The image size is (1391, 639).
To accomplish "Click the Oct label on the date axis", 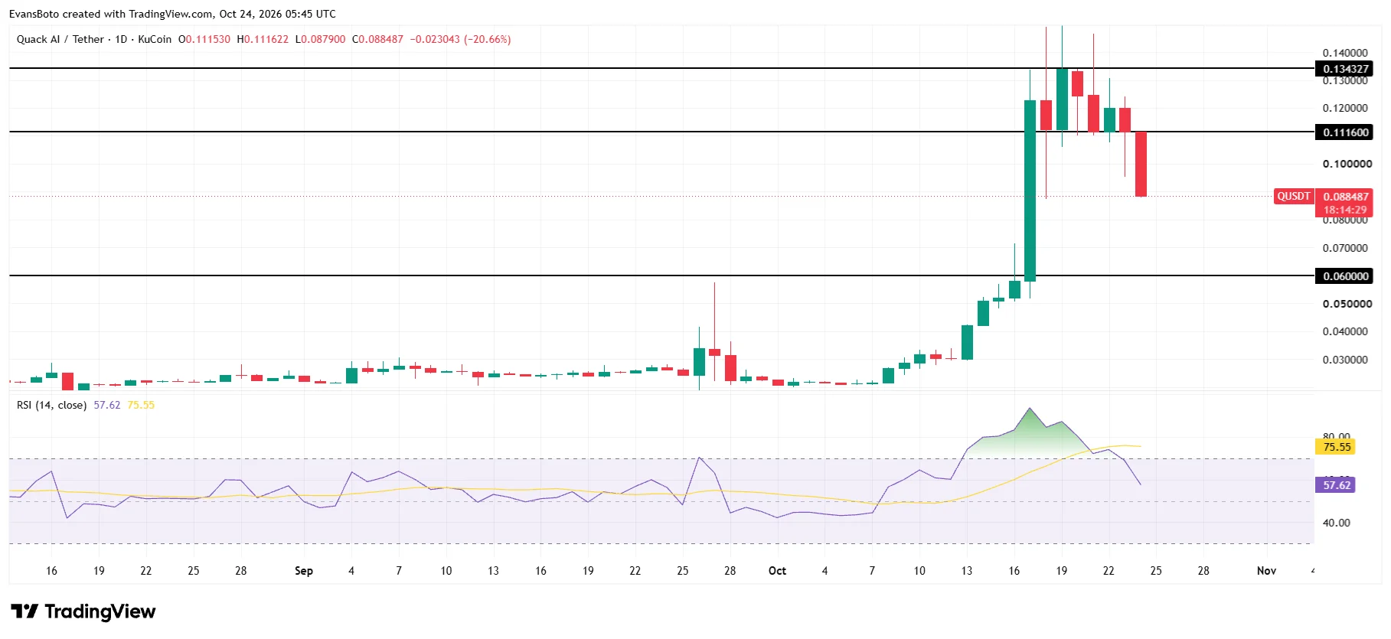I will click(777, 571).
